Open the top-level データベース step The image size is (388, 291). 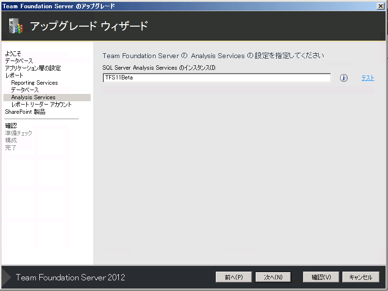coord(19,61)
